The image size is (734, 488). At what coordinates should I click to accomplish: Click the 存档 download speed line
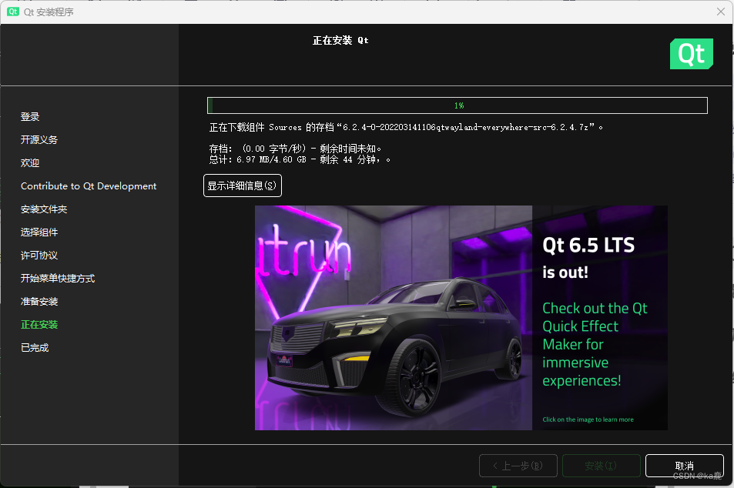pyautogui.click(x=295, y=149)
